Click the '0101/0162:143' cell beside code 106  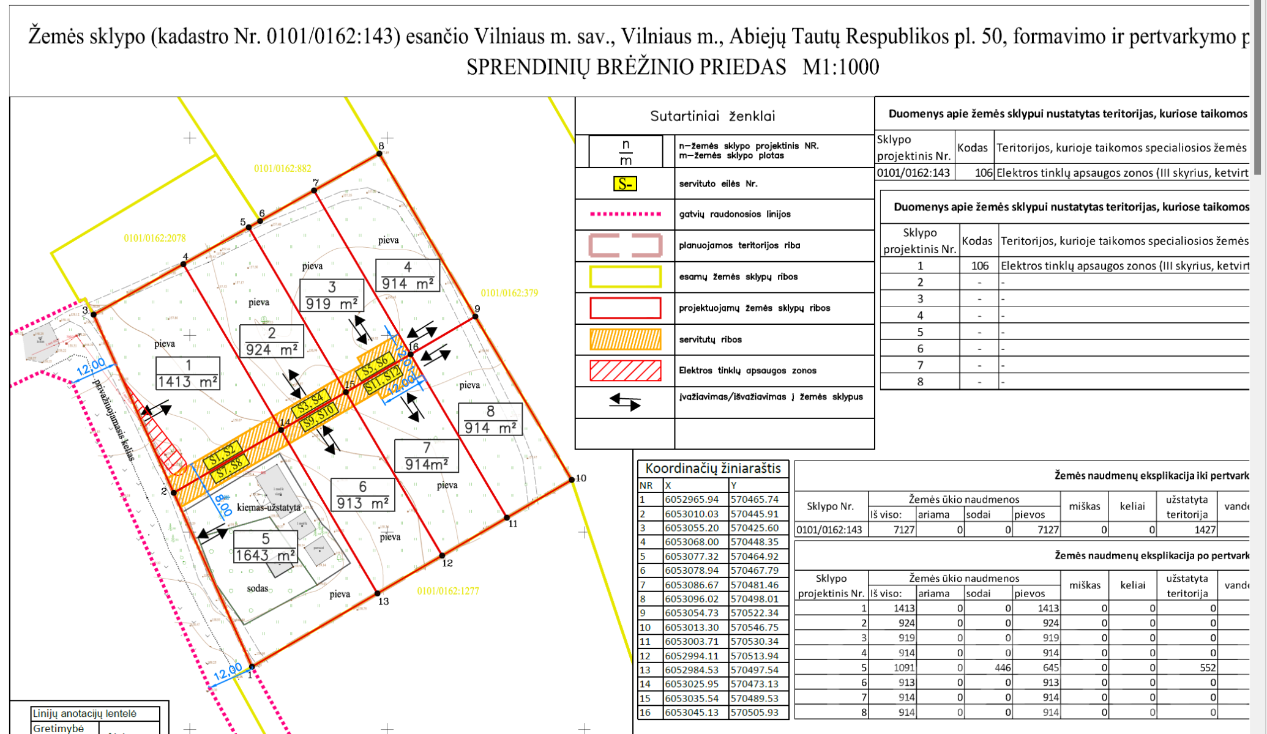tap(913, 173)
